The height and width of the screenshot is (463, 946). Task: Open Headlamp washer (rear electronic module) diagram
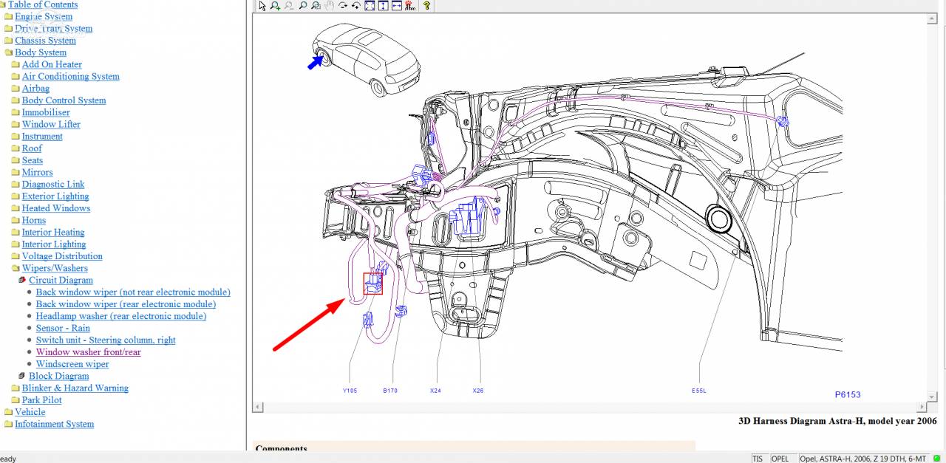121,316
